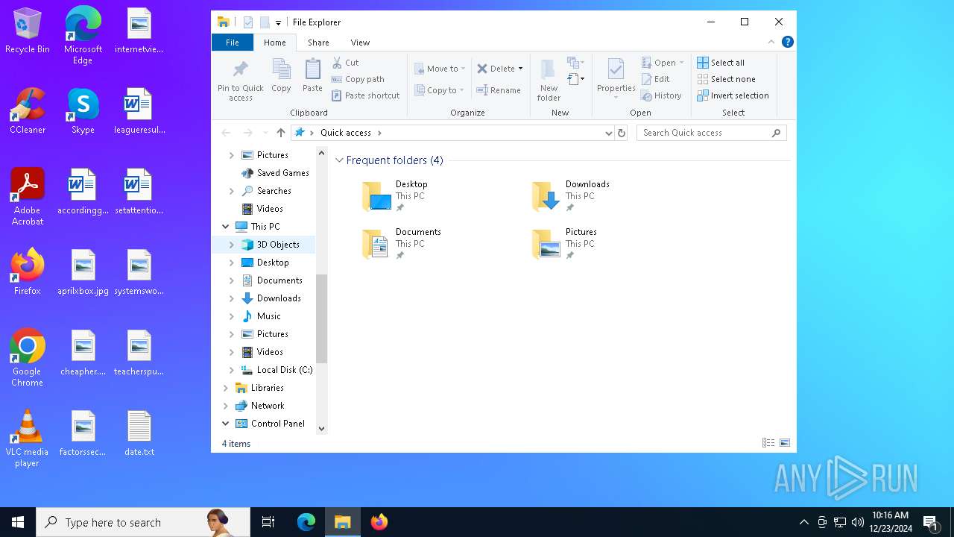
Task: Open the Open button dropdown
Action: 681,63
